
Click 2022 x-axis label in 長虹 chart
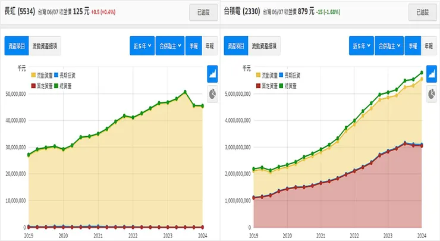[x=133, y=236]
